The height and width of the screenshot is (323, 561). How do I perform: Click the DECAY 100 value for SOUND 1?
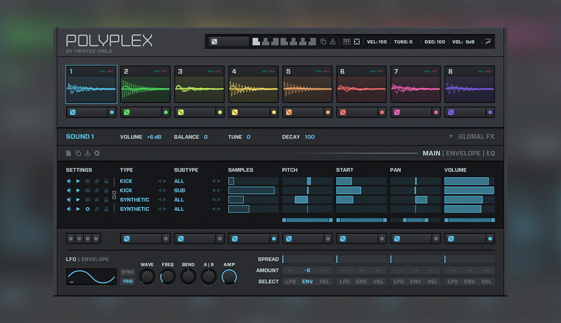[310, 137]
